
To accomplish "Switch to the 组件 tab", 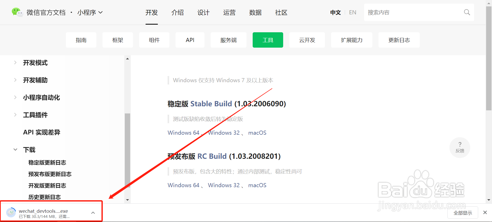I will pyautogui.click(x=154, y=40).
